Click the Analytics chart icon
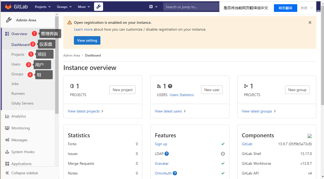 coord(7,116)
